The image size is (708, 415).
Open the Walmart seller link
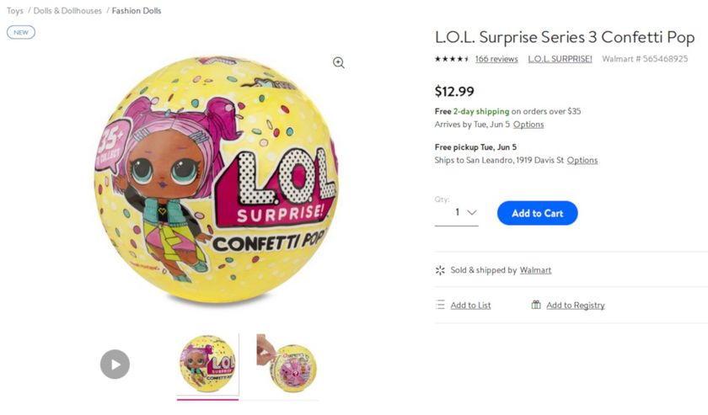535,270
